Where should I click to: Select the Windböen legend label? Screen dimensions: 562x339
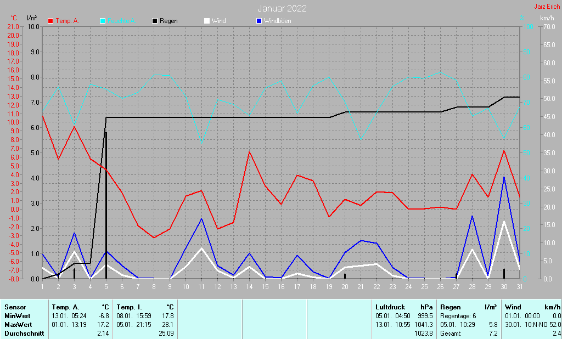pyautogui.click(x=277, y=21)
